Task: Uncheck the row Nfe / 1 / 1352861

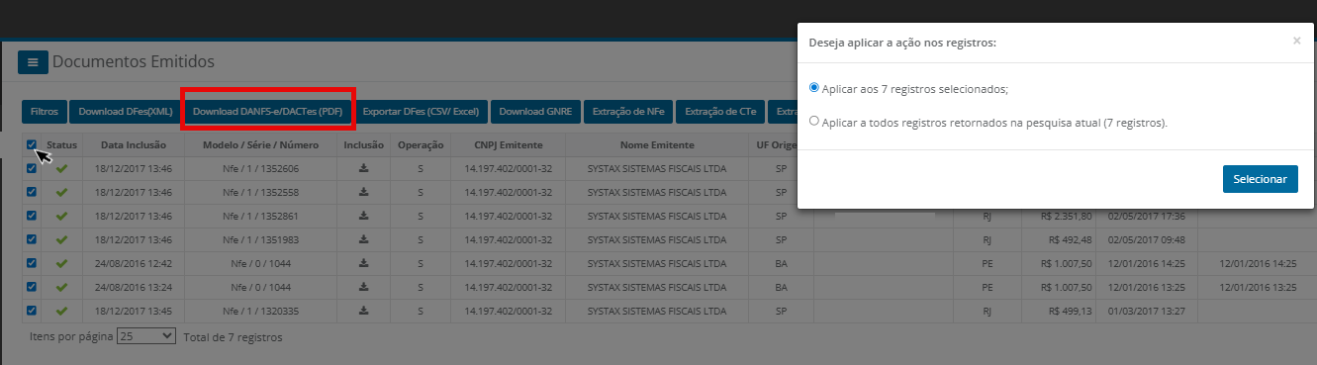Action: (32, 216)
